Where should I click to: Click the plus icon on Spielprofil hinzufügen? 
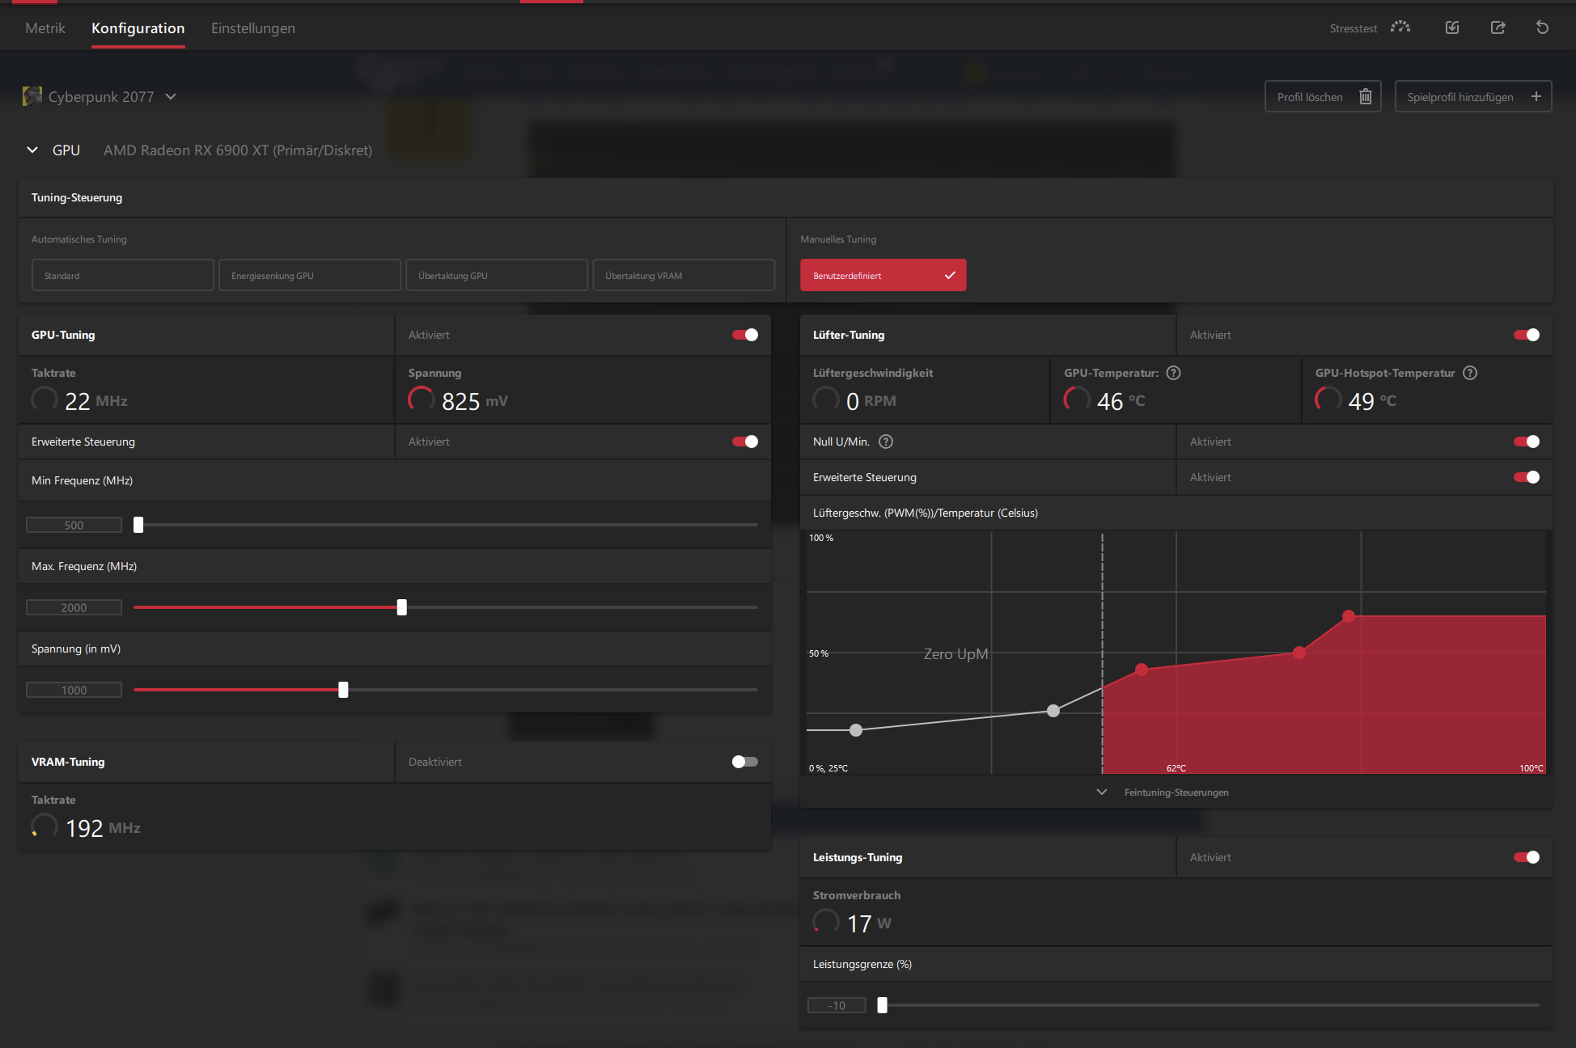(1536, 97)
